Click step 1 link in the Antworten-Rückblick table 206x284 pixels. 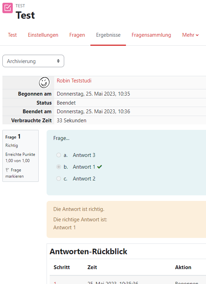click(55, 283)
